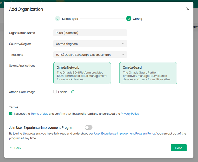The width and height of the screenshot is (198, 162).
Task: Enable the Attach Alarm Image checkbox
Action: pyautogui.click(x=55, y=92)
